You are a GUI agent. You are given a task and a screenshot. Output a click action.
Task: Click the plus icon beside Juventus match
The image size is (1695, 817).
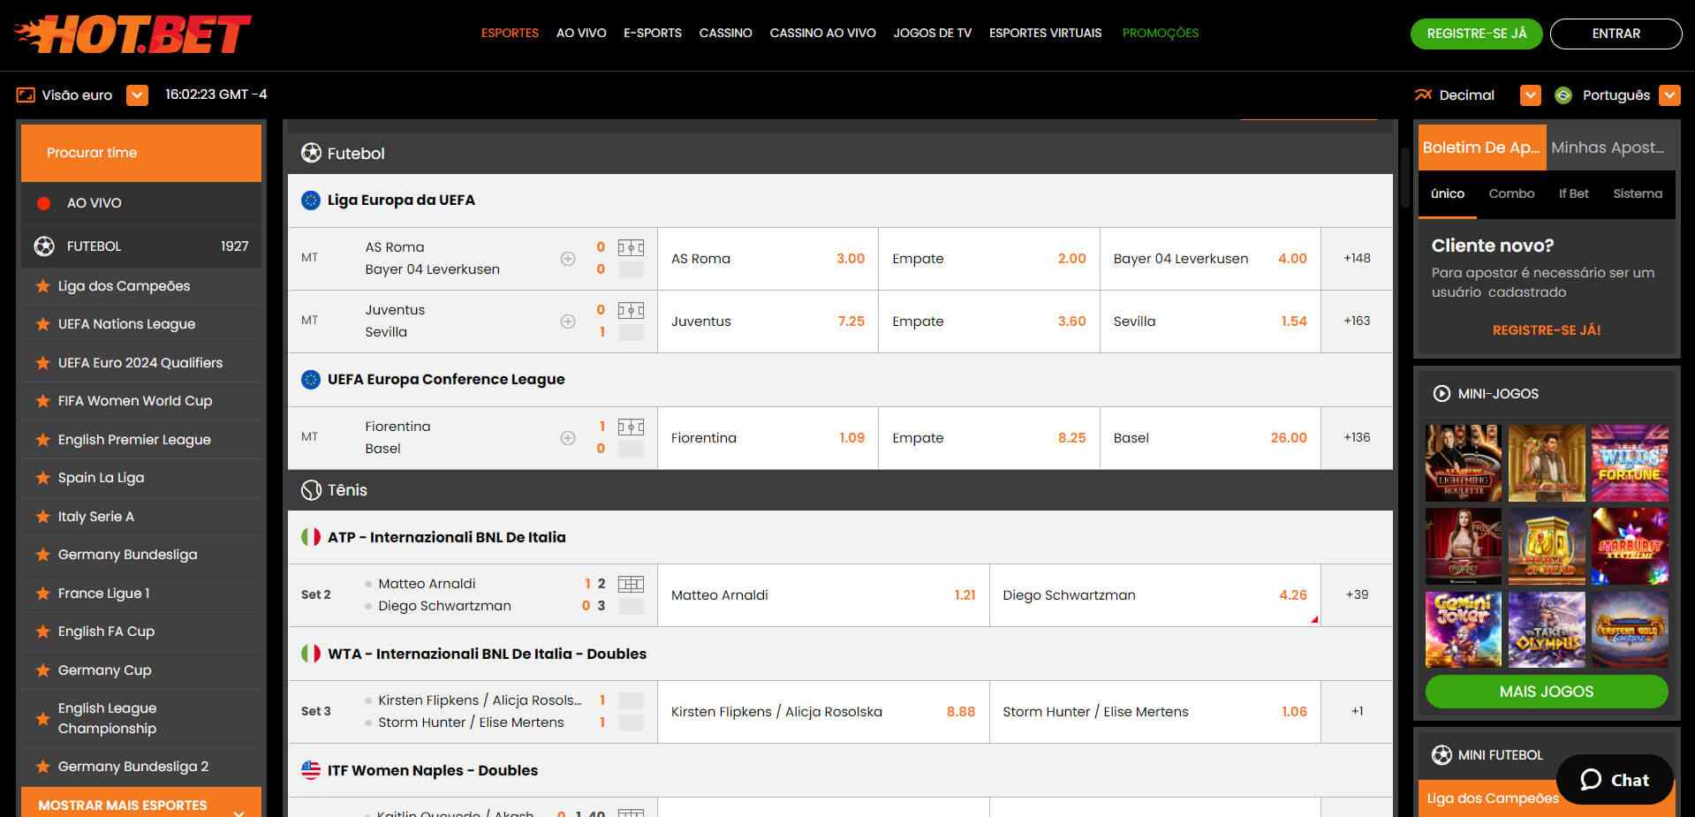tap(567, 321)
